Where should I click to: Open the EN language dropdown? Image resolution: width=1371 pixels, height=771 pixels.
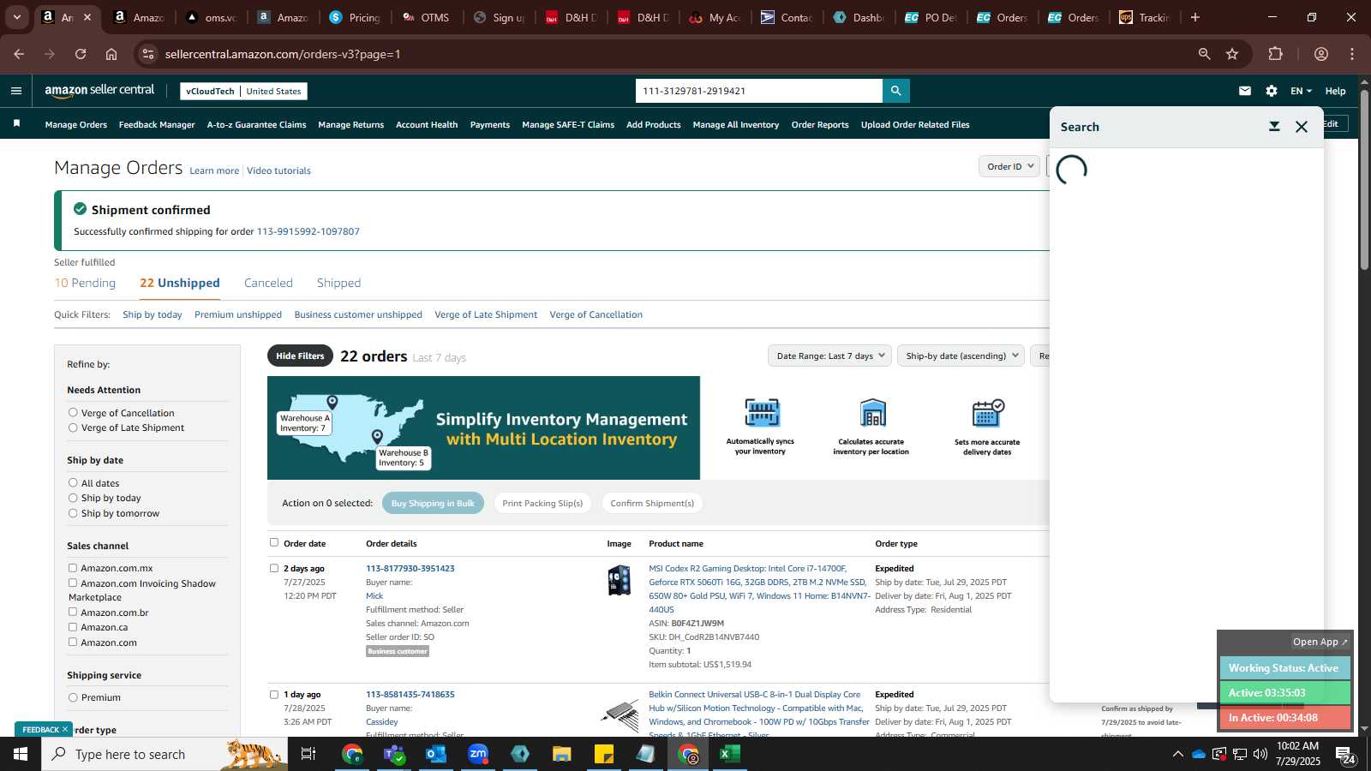(1301, 91)
